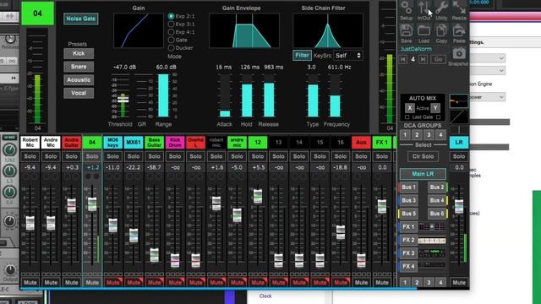Click the gate Threshold slider handle
This screenshot has width=541, height=304.
click(x=123, y=100)
